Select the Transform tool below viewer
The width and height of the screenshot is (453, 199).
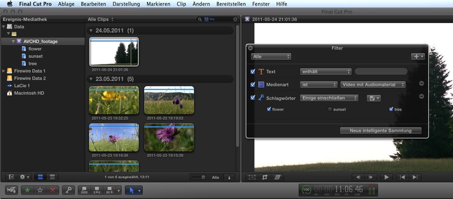(253, 178)
